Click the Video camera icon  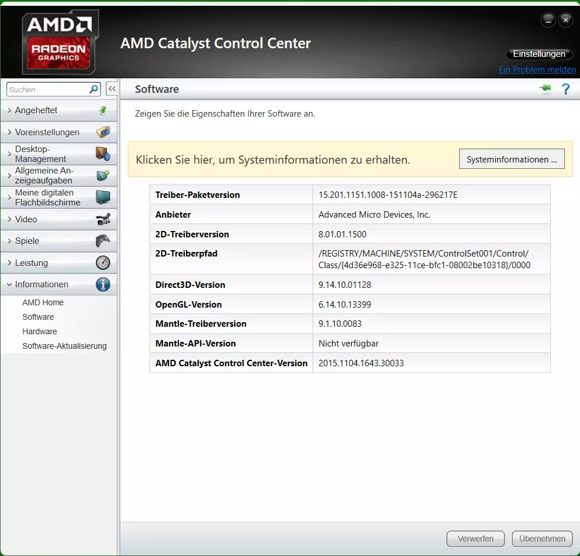point(103,219)
